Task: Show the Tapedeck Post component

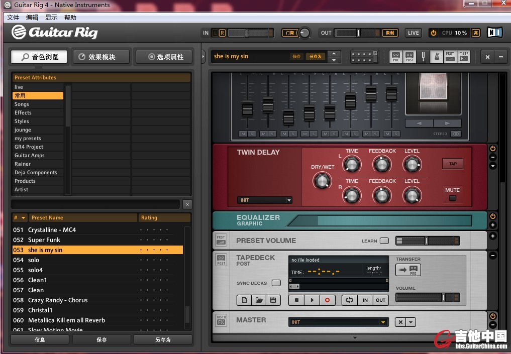Action: [x=410, y=57]
